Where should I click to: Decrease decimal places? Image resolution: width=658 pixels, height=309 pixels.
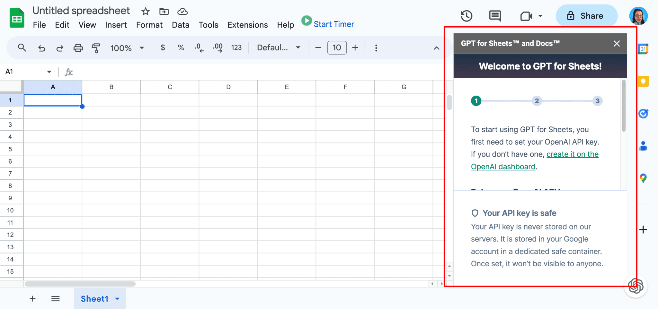coord(199,48)
